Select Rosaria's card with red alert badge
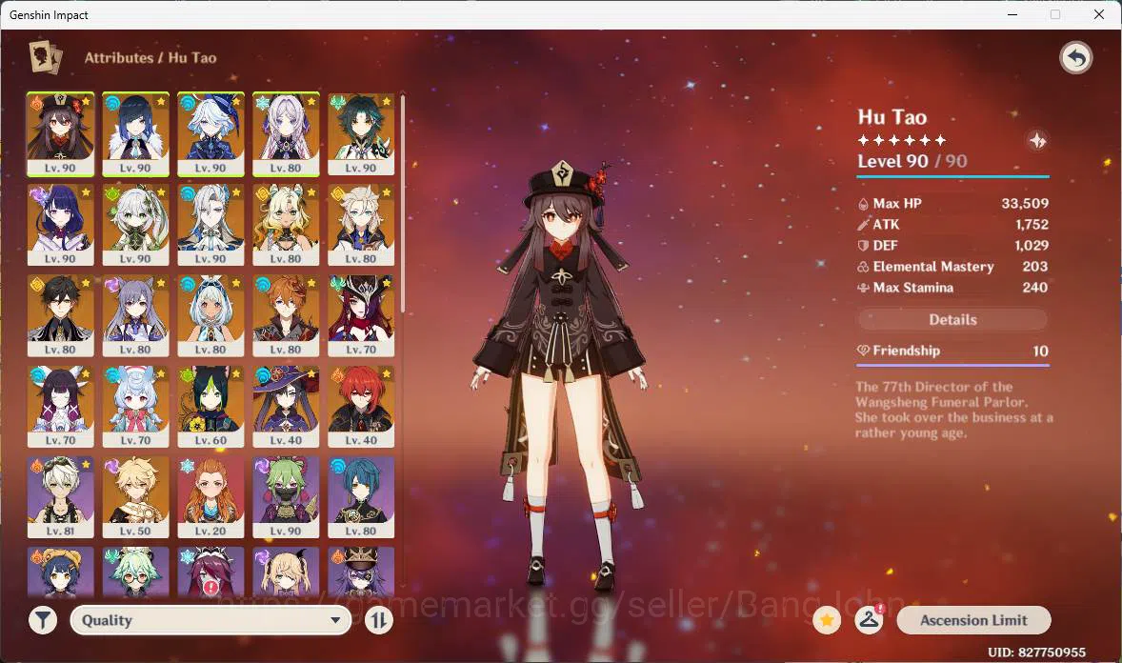The width and height of the screenshot is (1122, 663). point(210,572)
